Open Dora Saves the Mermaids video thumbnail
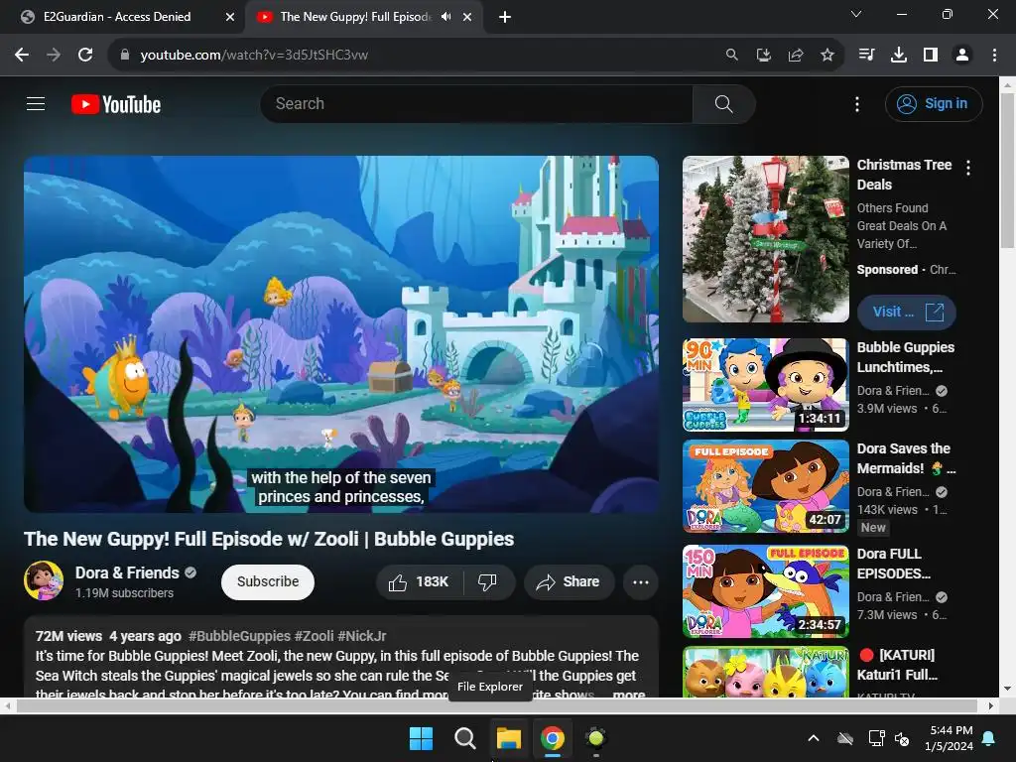 point(765,486)
